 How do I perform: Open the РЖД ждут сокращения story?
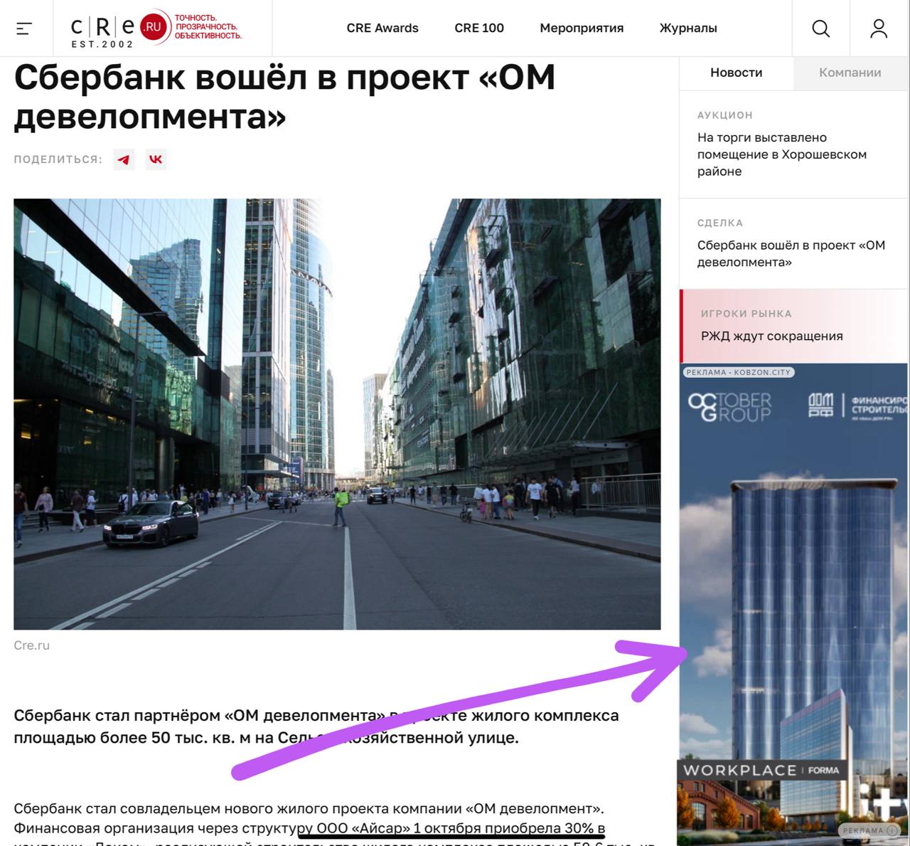771,336
